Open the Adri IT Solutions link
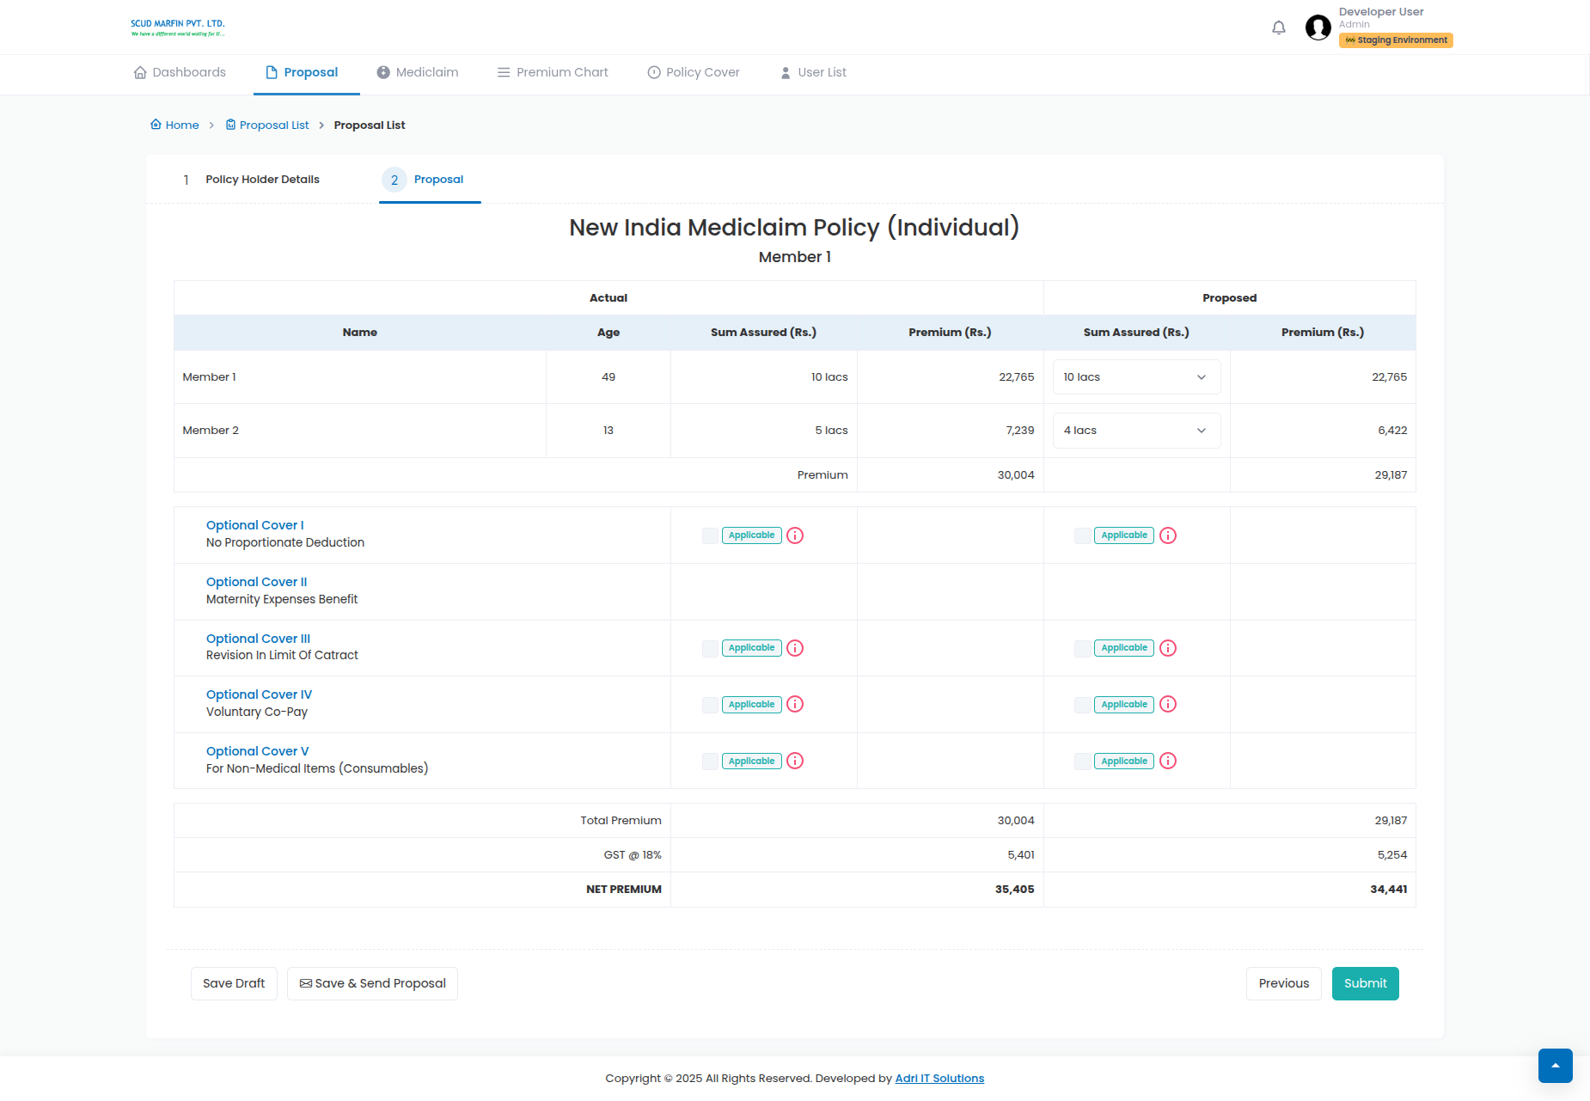This screenshot has width=1590, height=1101. [939, 1079]
